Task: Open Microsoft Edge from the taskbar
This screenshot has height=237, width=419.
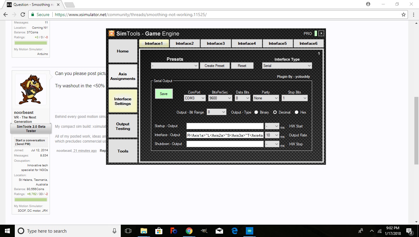Action: click(x=234, y=231)
